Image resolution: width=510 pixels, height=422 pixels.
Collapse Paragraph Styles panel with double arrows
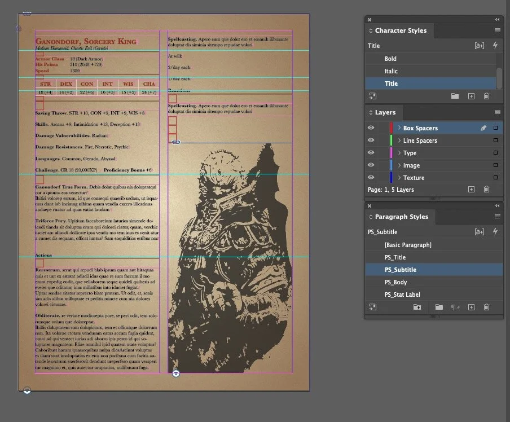click(498, 205)
